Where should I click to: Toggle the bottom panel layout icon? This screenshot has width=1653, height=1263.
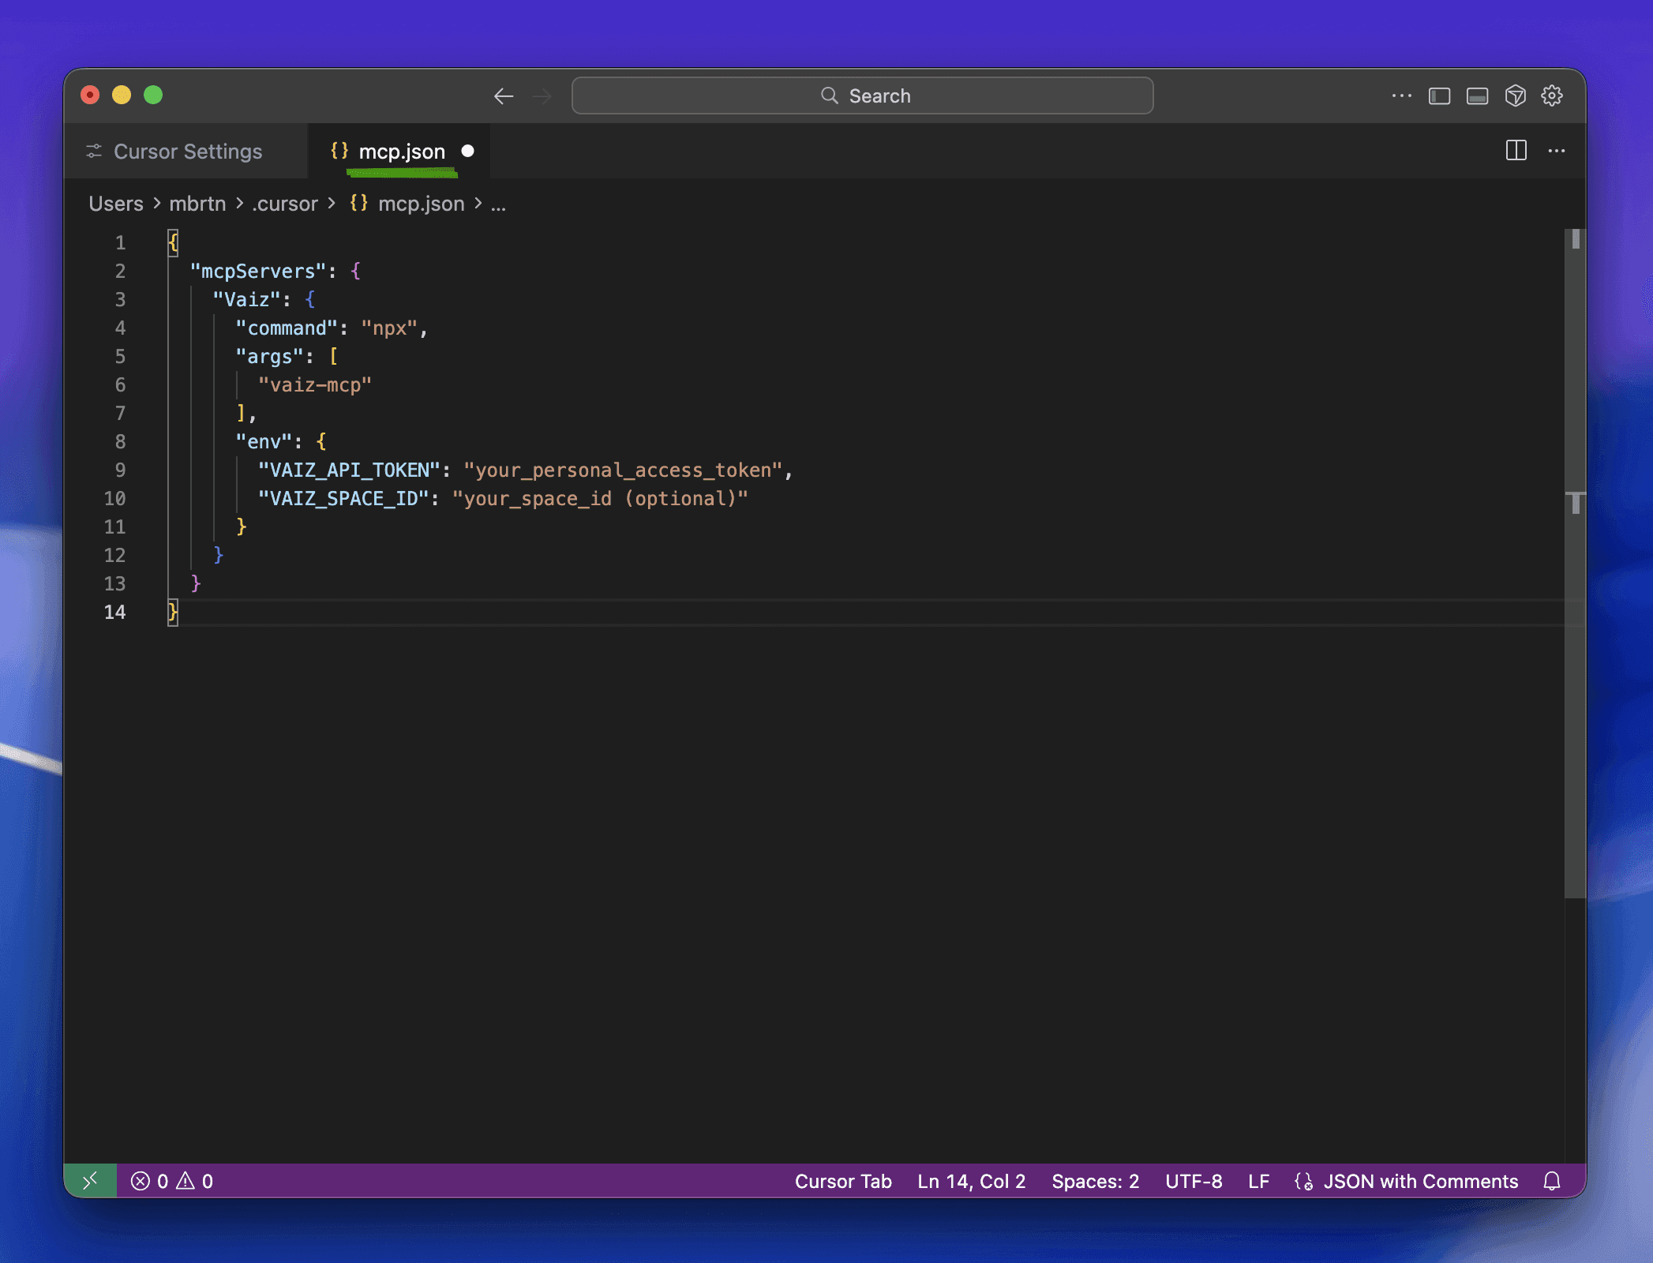(1477, 96)
